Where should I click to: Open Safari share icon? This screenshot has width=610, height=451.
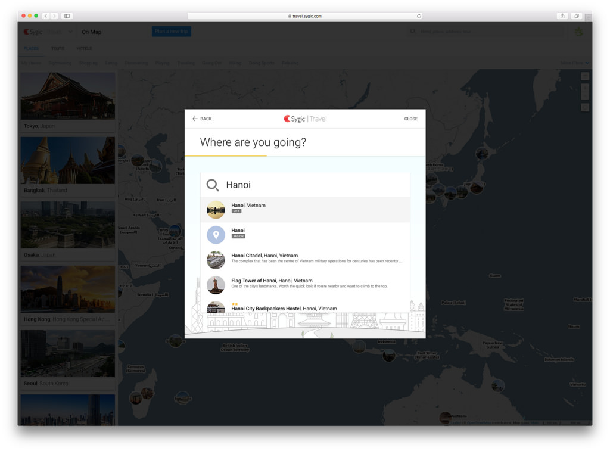point(562,16)
